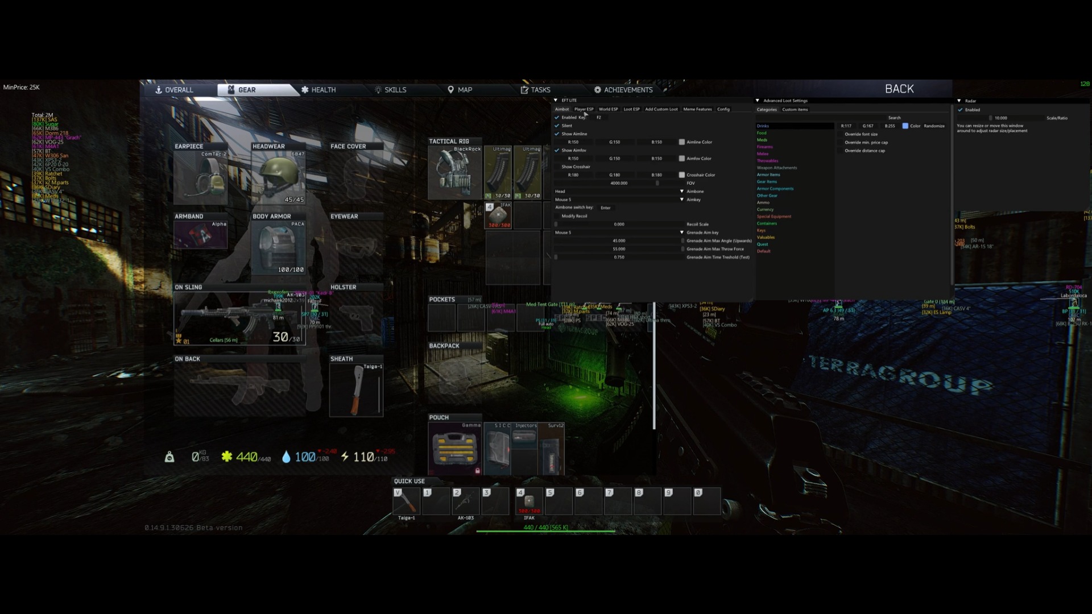
Task: Click the Gamma secure container icon
Action: [454, 448]
